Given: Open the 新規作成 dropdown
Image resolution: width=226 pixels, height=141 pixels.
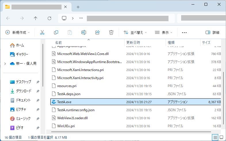Looking at the screenshot, I should [18, 32].
